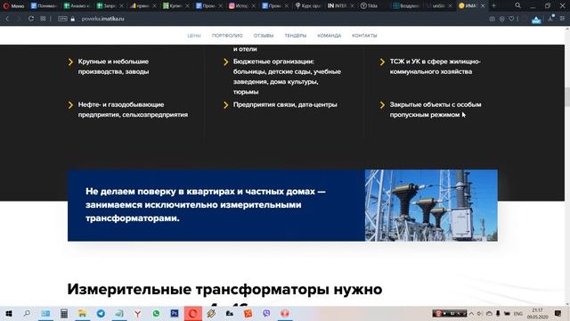570x321 pixels.
Task: Click the poverka.imatika.ru address field
Action: click(103, 19)
